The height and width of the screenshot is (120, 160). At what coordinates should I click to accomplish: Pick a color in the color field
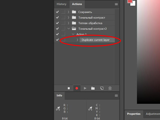click(148, 52)
